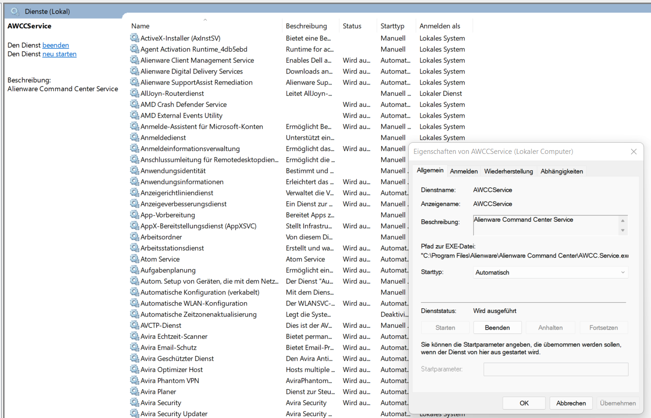Screen dimensions: 651x418
Task: Click the AllJoyn-Routerdienst service icon
Action: (x=134, y=93)
